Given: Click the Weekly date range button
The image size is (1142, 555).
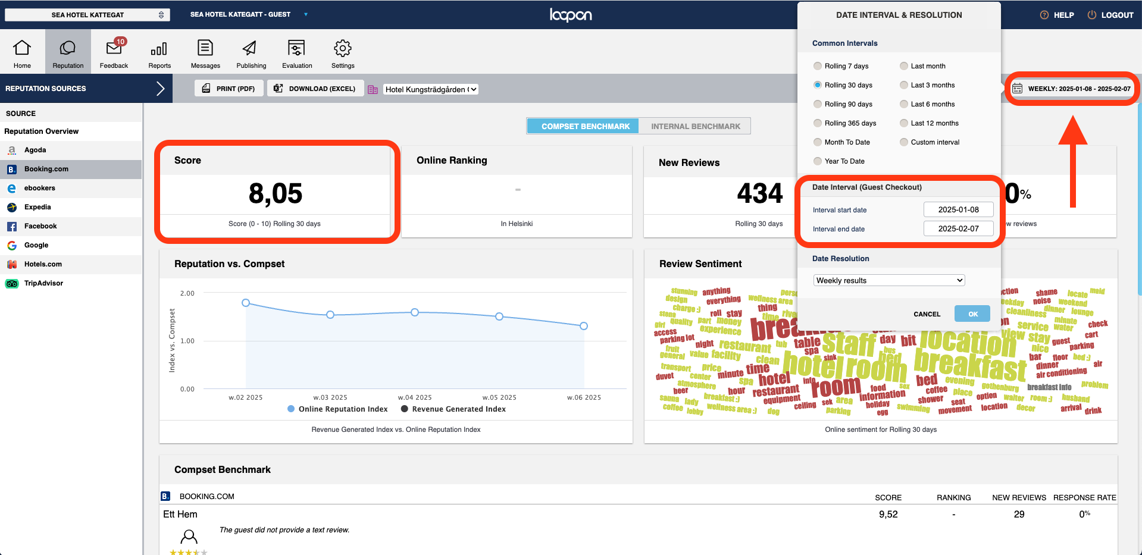Looking at the screenshot, I should [x=1072, y=89].
